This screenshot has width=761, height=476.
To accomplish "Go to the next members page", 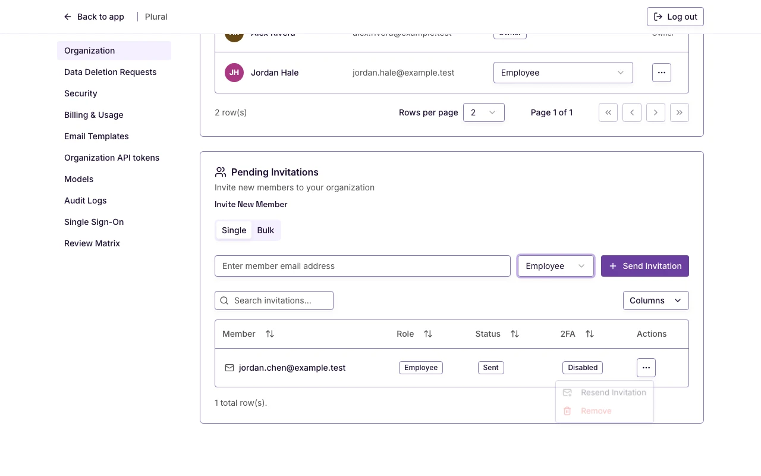I will (x=656, y=112).
